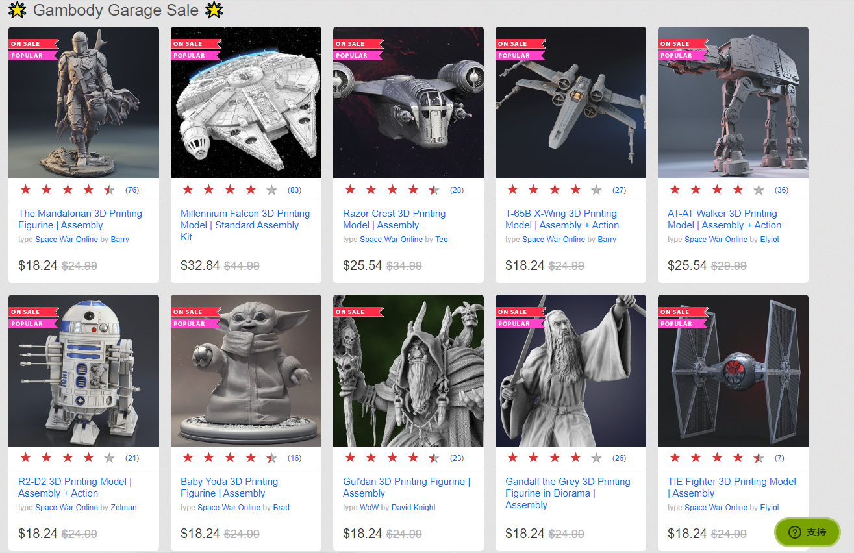Open Gandalf the Grey figurine title link
The height and width of the screenshot is (553, 854).
[568, 493]
